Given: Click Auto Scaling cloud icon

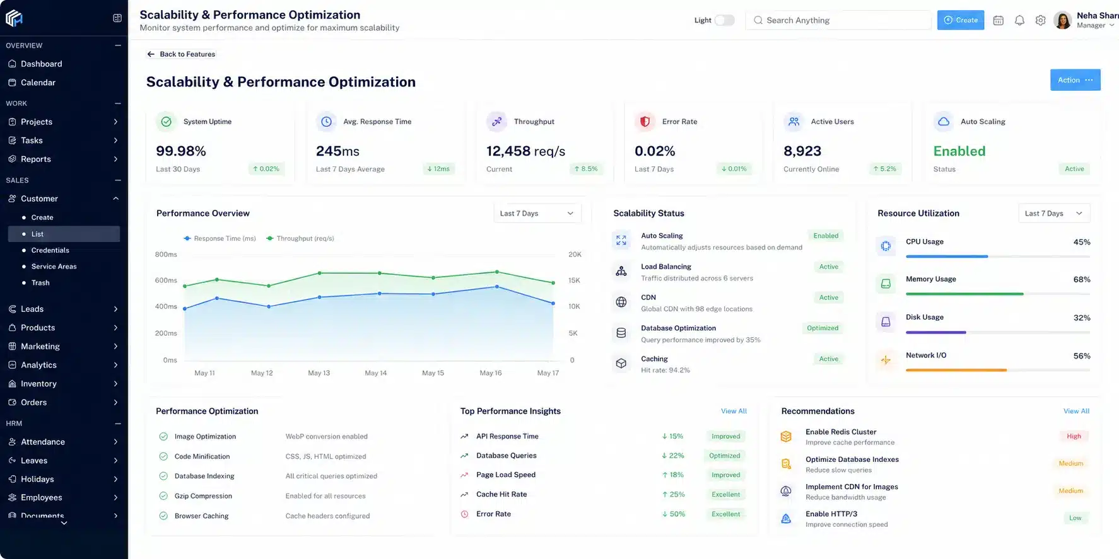Looking at the screenshot, I should pos(944,122).
